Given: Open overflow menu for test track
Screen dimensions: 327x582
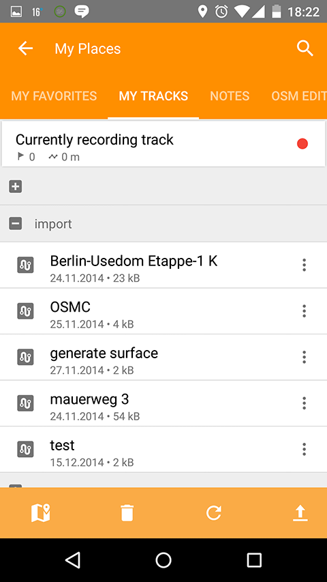Looking at the screenshot, I should (x=304, y=449).
